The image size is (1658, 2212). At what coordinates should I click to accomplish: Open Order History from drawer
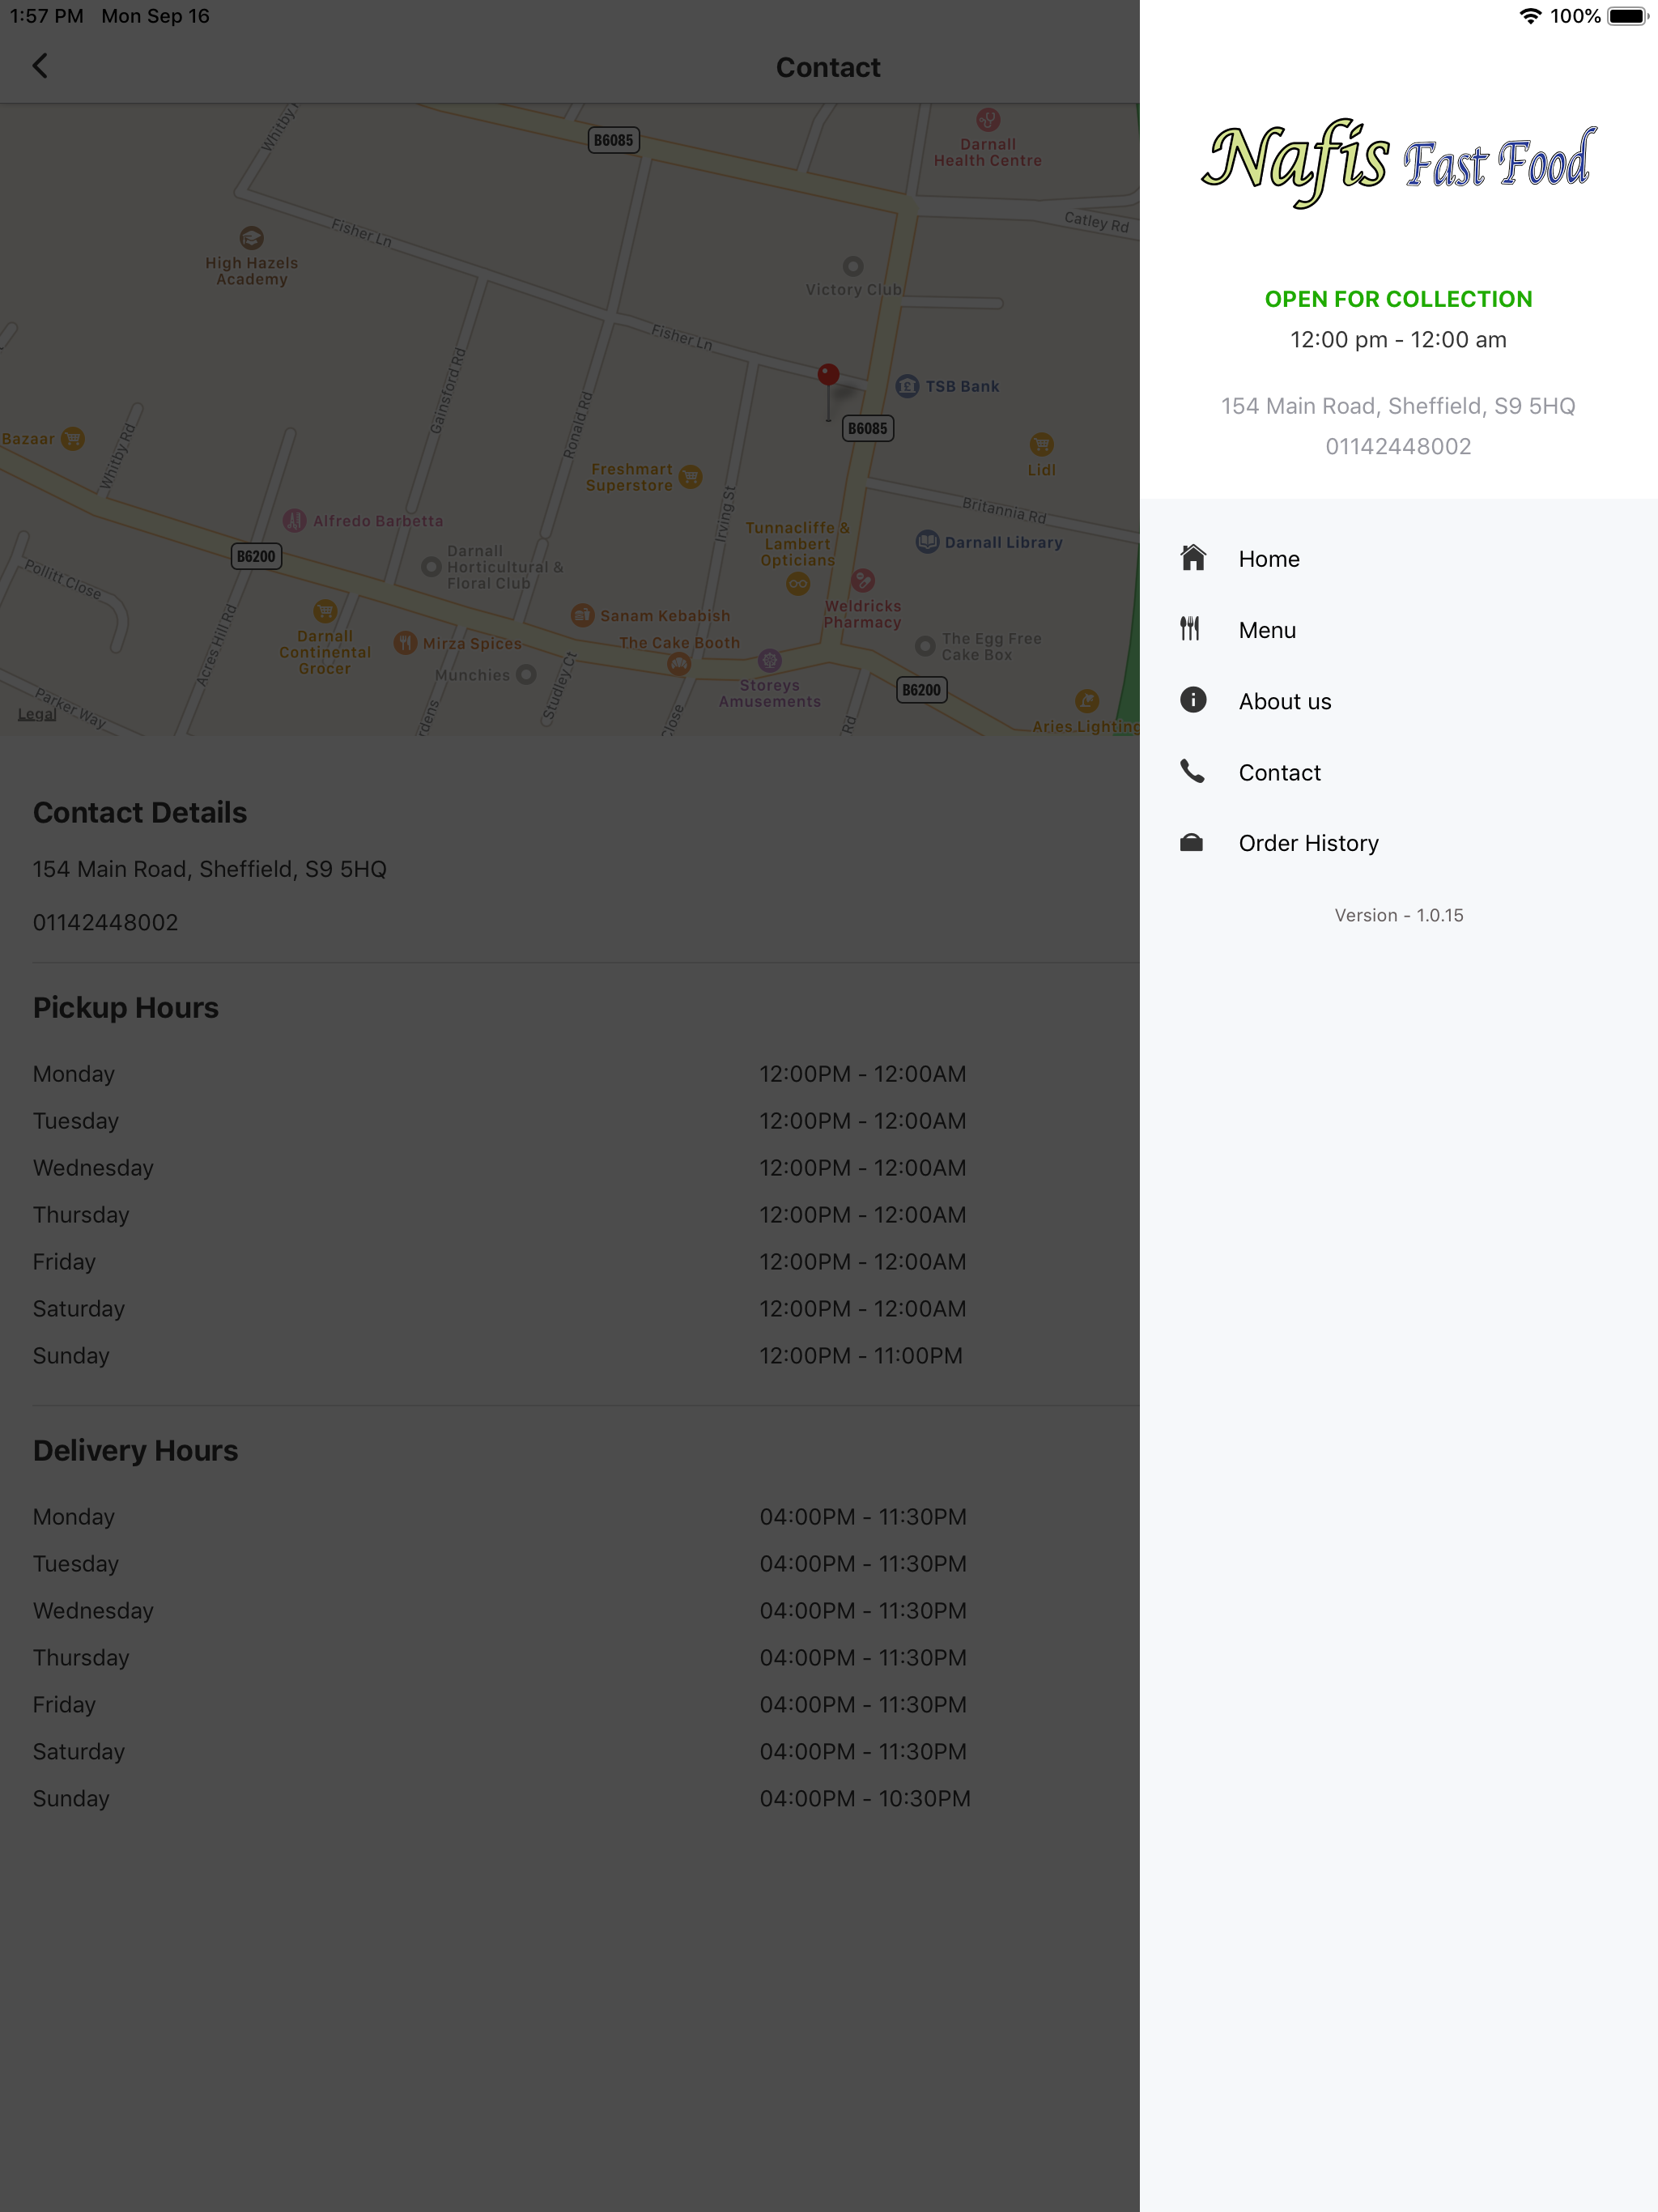1398,843
